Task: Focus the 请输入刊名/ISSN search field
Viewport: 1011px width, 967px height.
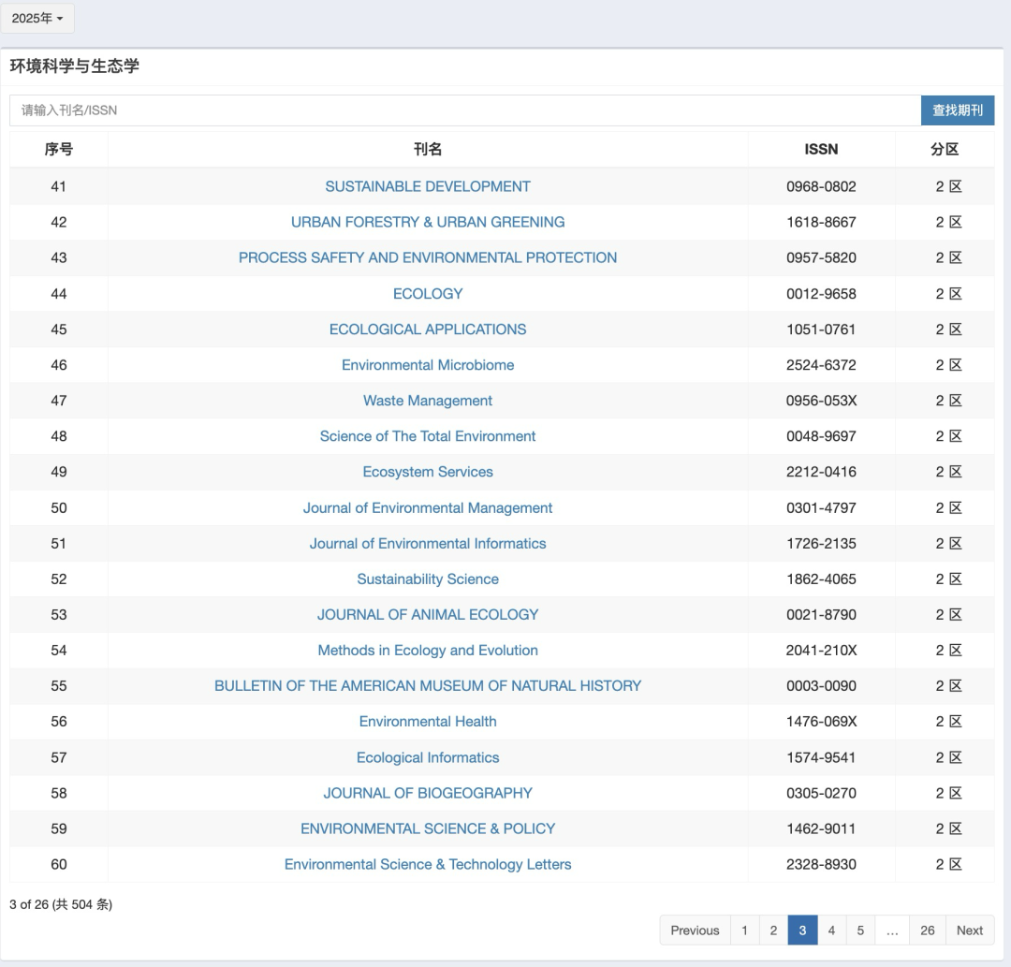Action: (x=465, y=110)
